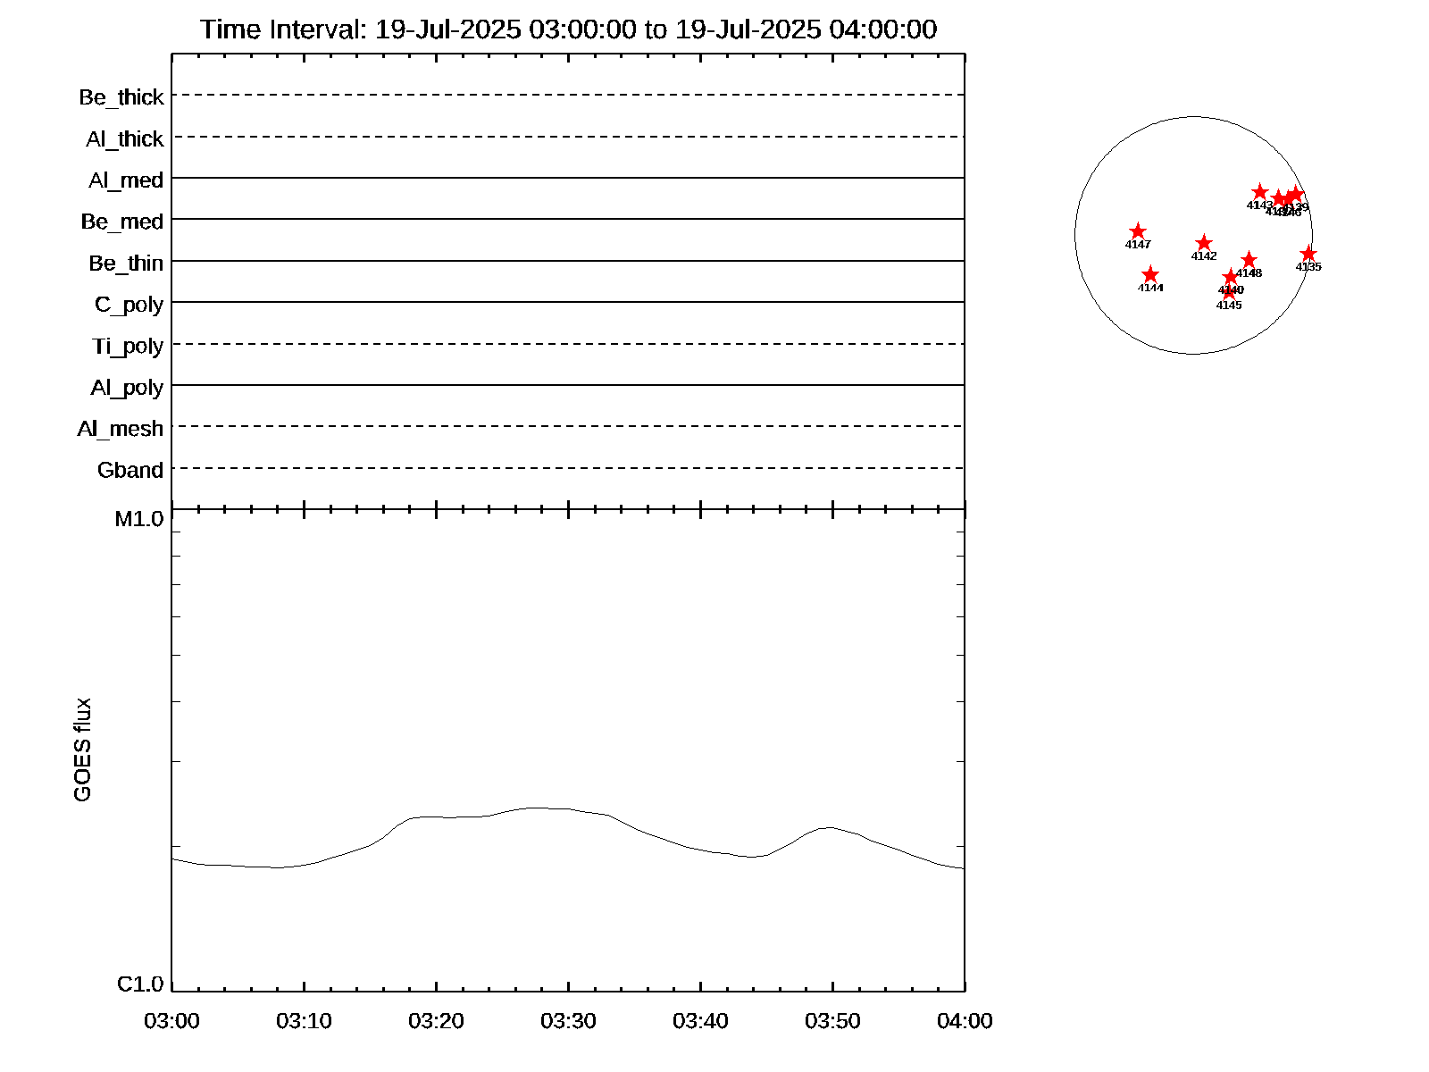Image resolution: width=1429 pixels, height=1072 pixels.
Task: Click the 03:10 time axis label
Action: 304,1021
